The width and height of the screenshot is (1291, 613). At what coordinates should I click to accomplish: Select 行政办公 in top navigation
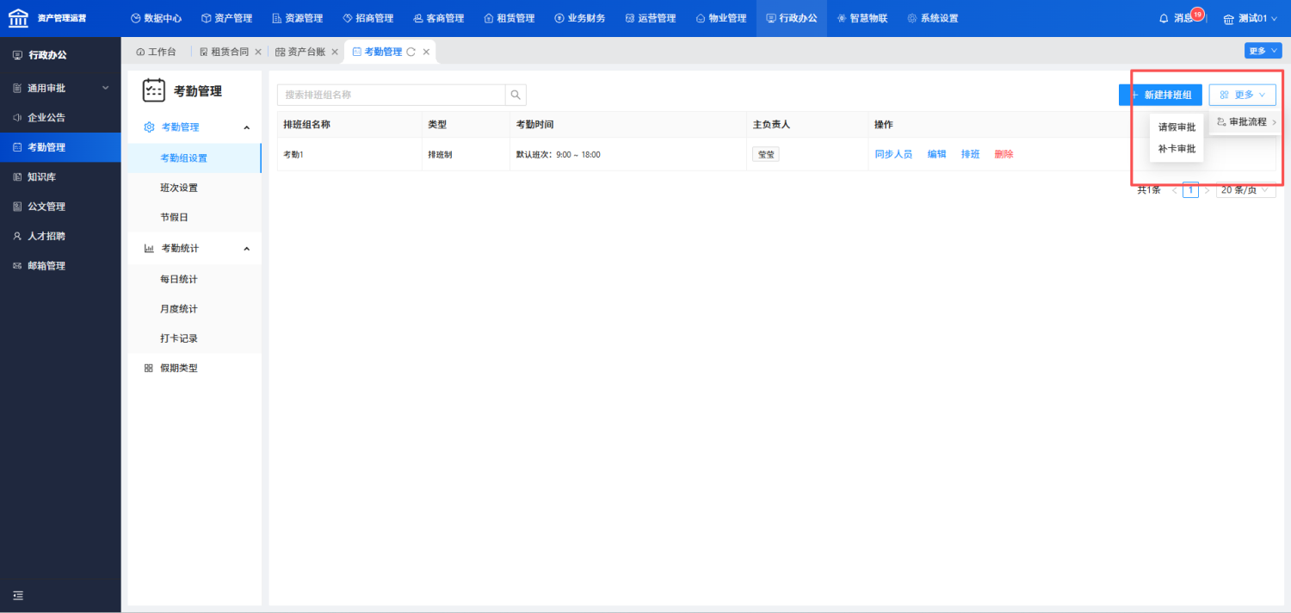click(792, 18)
